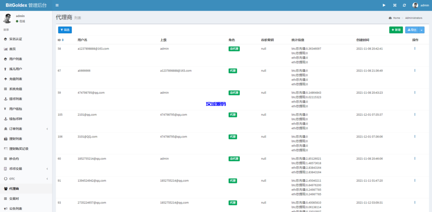432x212 pixels.
Task: Open the actions menu for row ID 60
Action: (415, 158)
